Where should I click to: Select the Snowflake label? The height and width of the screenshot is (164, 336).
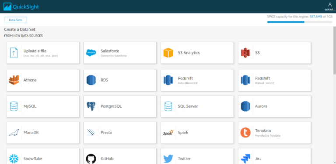33,159
